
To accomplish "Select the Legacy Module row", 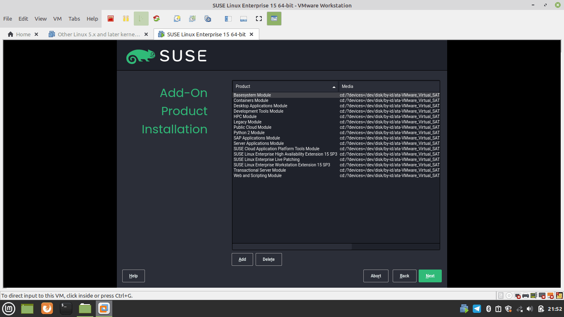I will click(x=336, y=122).
